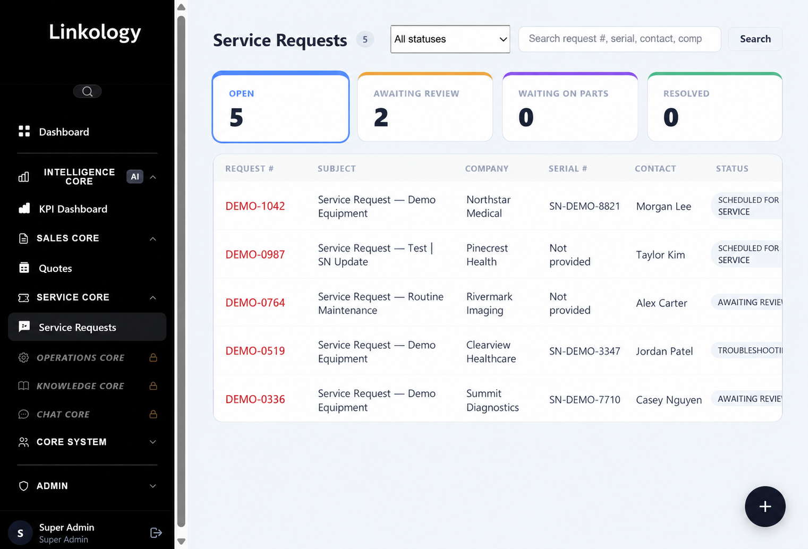Click the Knowledge Core book icon
808x549 pixels.
tap(23, 385)
